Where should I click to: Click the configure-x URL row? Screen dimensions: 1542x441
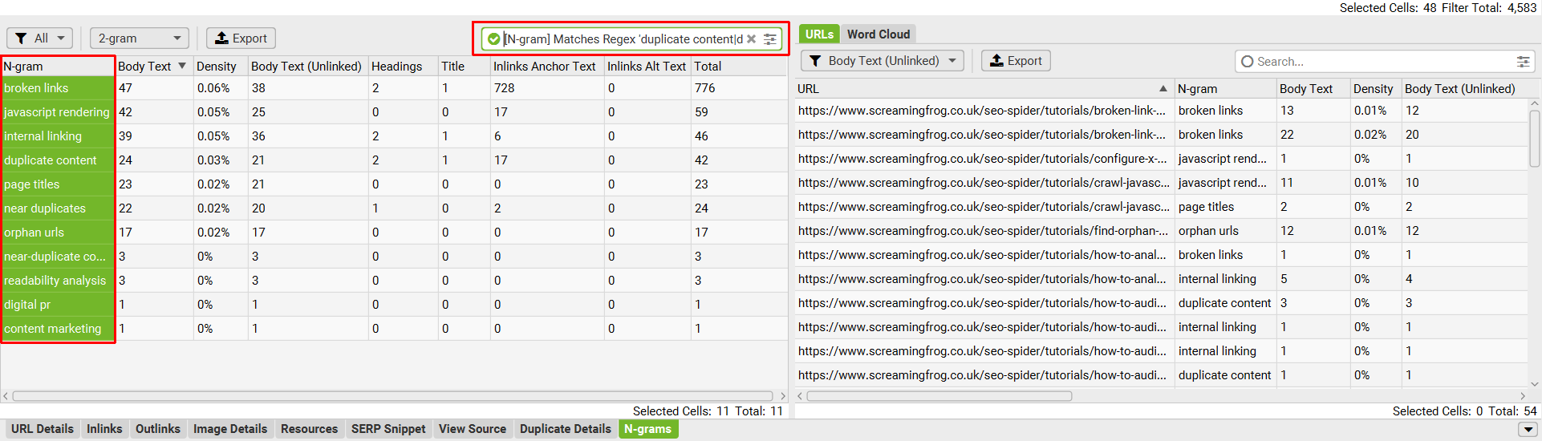pos(1161,159)
